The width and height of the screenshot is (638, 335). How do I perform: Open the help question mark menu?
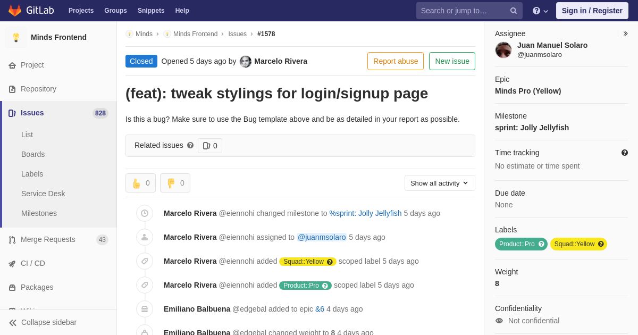(x=540, y=11)
